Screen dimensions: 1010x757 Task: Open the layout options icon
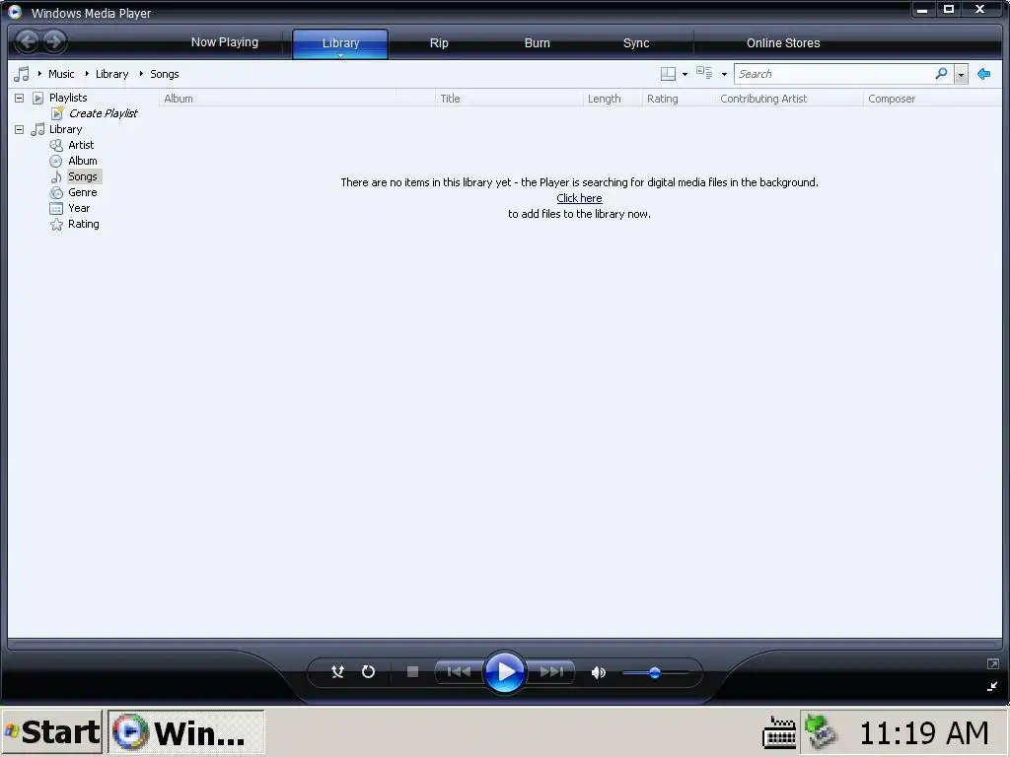(668, 74)
